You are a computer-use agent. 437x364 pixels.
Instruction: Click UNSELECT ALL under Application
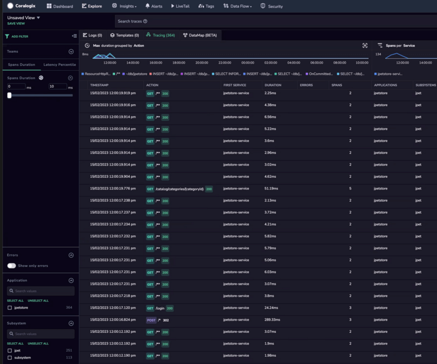coord(38,300)
